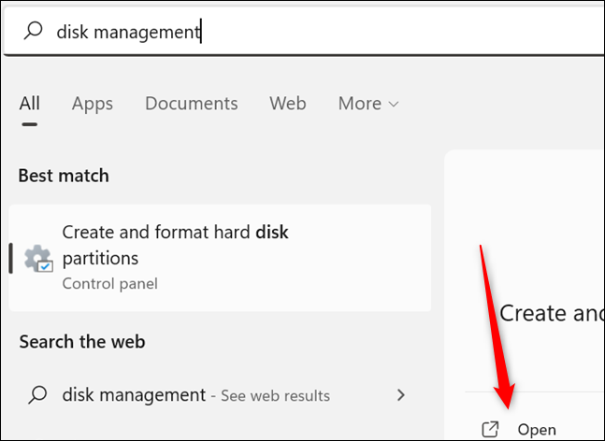The height and width of the screenshot is (441, 605).
Task: Switch to the Documents tab
Action: point(191,104)
